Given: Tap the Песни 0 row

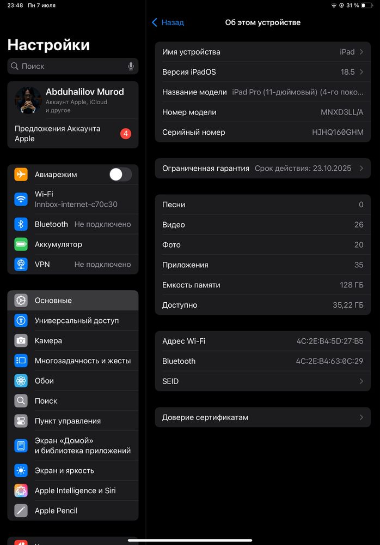Looking at the screenshot, I should (263, 205).
